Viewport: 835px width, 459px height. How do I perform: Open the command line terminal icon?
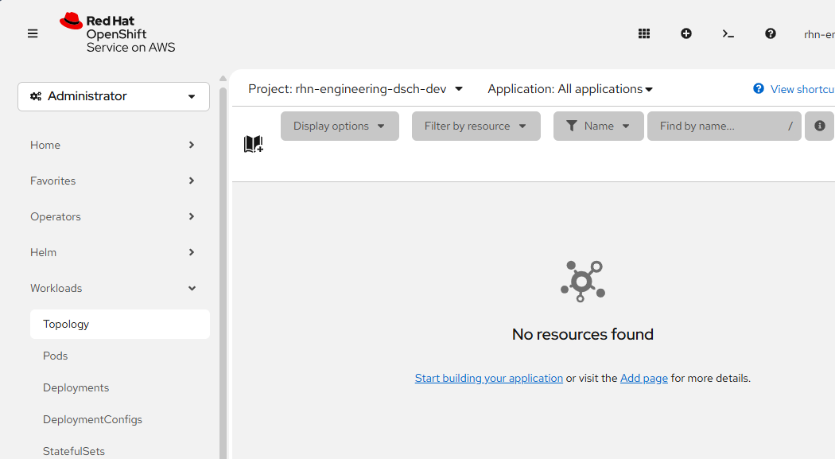pos(728,33)
